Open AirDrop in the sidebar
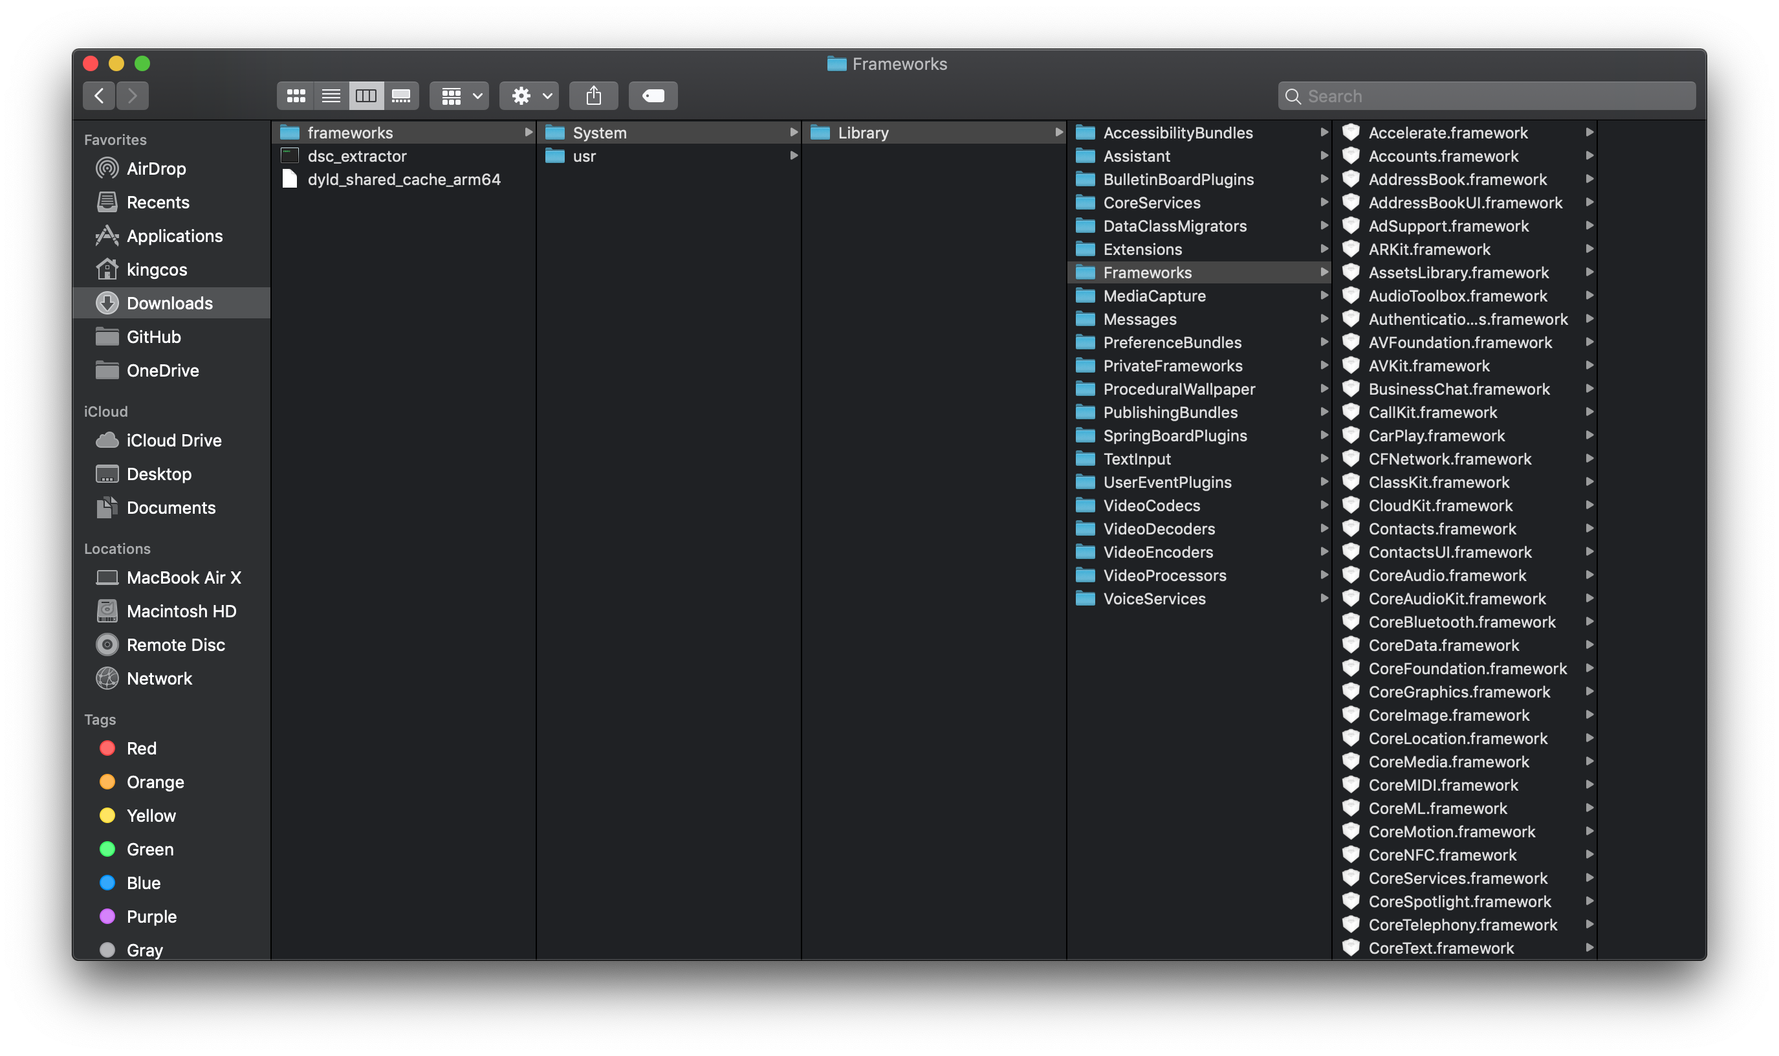 156,169
